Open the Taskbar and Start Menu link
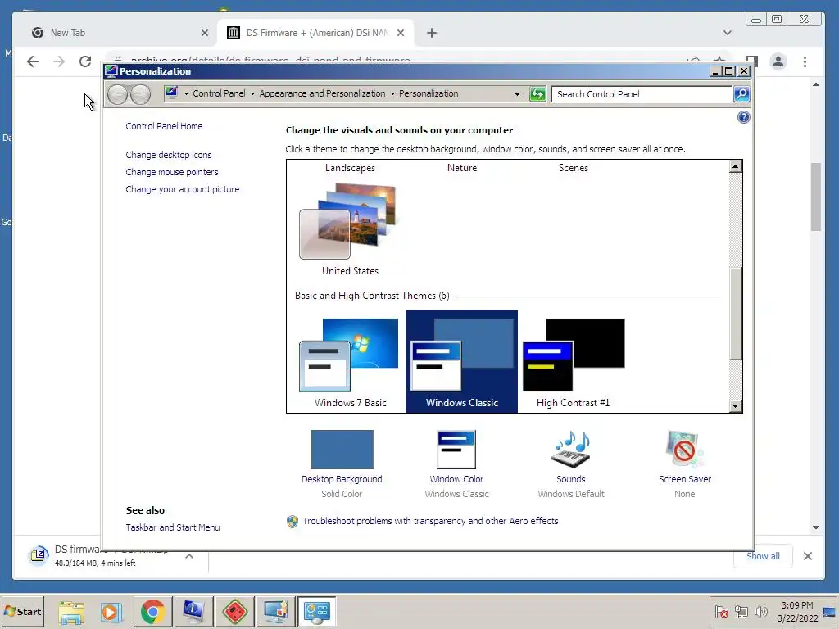The height and width of the screenshot is (629, 839). tap(173, 527)
